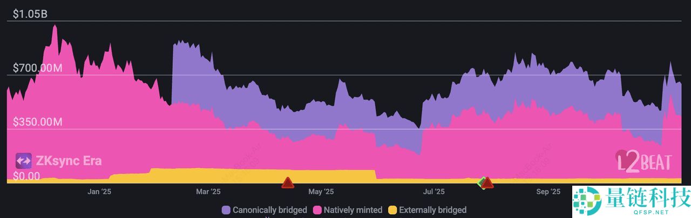Viewport: 691px width, 218px height.
Task: Click the red warning triangle near Aug '25
Action: coord(487,183)
